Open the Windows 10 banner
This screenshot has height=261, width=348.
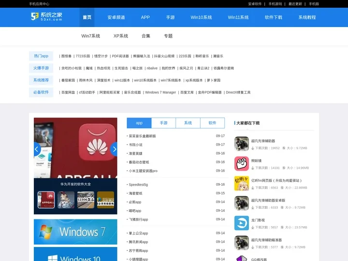(x=75, y=254)
